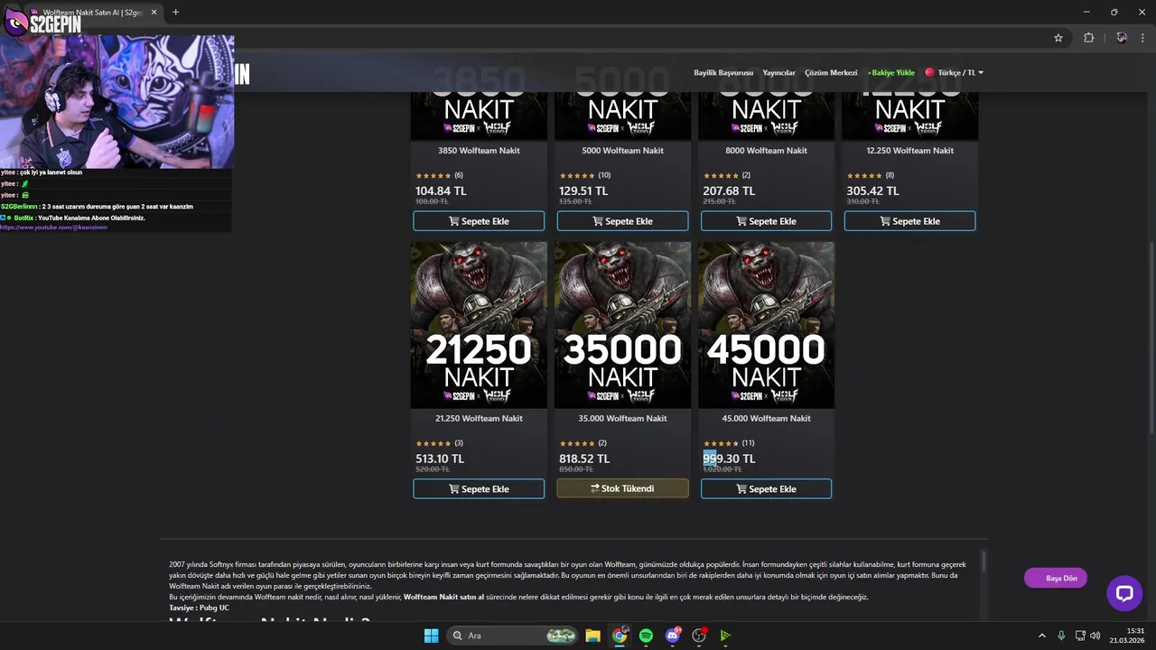Select the Wolfteam Nakit browser tab

click(x=93, y=13)
